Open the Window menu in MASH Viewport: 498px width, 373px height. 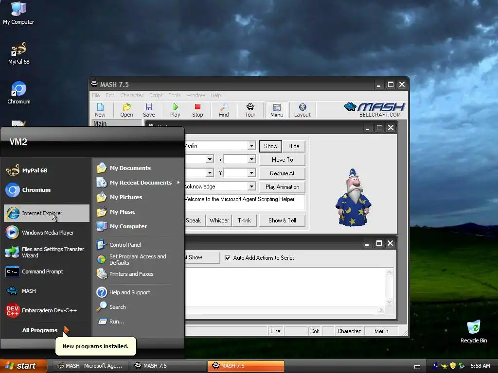pos(196,95)
